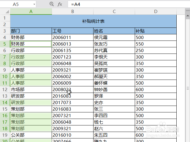This screenshot has width=190, height=142.
Task: Select column A header
Action: [31, 12]
